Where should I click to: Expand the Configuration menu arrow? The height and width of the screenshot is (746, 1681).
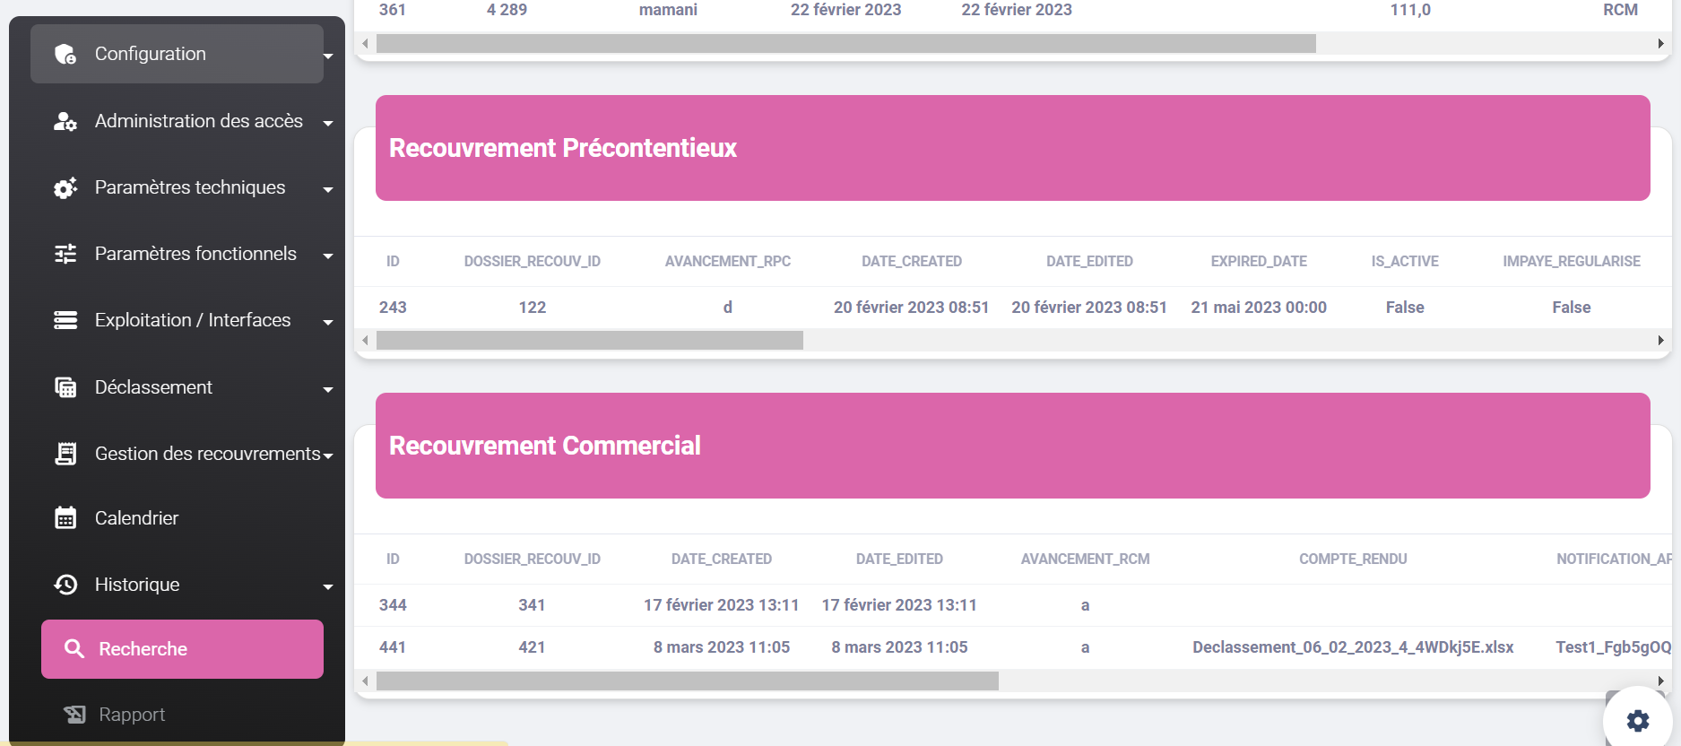[x=328, y=56]
